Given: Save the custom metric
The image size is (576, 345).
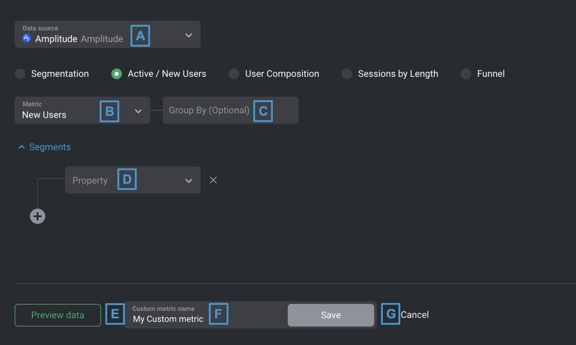Looking at the screenshot, I should click(330, 314).
